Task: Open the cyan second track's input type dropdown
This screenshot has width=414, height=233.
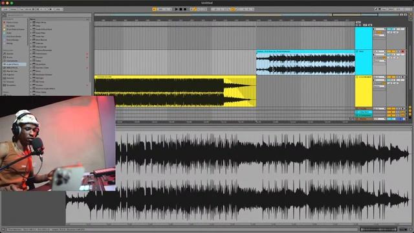Action: point(380,51)
